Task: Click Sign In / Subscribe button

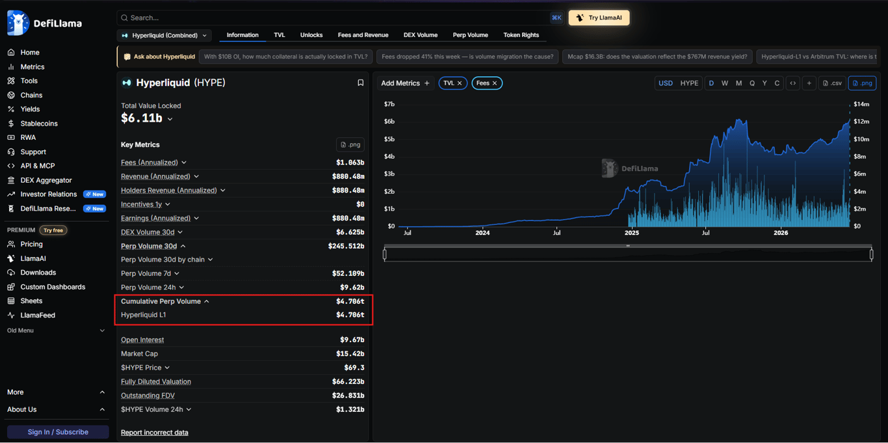Action: pyautogui.click(x=58, y=432)
